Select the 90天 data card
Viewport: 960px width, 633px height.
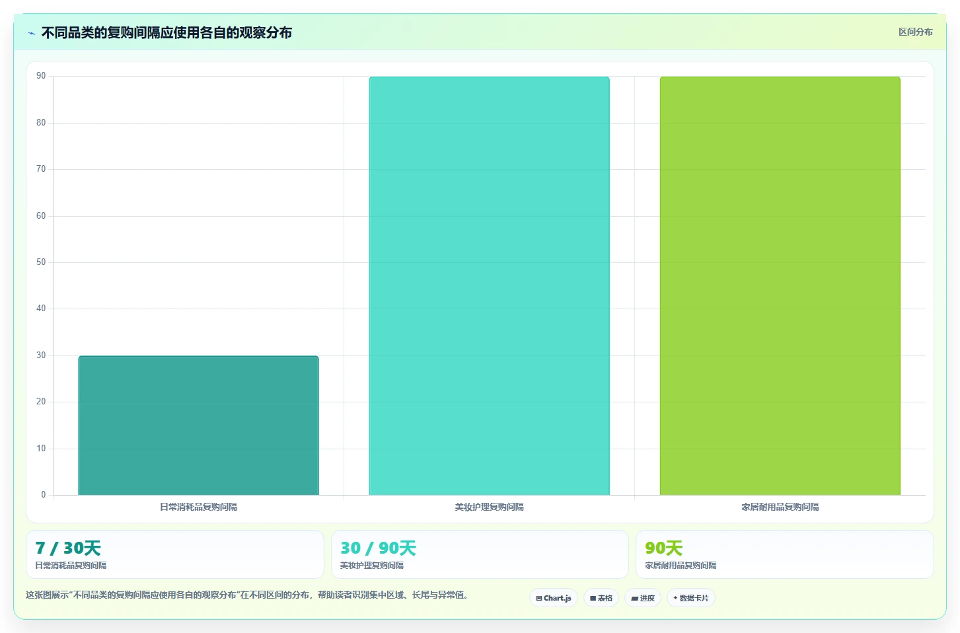[784, 554]
